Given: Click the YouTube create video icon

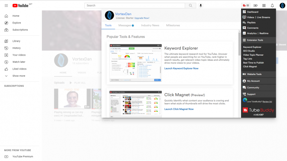Looking at the screenshot, I should [255, 5].
